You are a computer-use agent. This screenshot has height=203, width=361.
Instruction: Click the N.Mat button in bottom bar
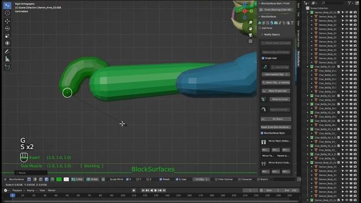(93, 179)
